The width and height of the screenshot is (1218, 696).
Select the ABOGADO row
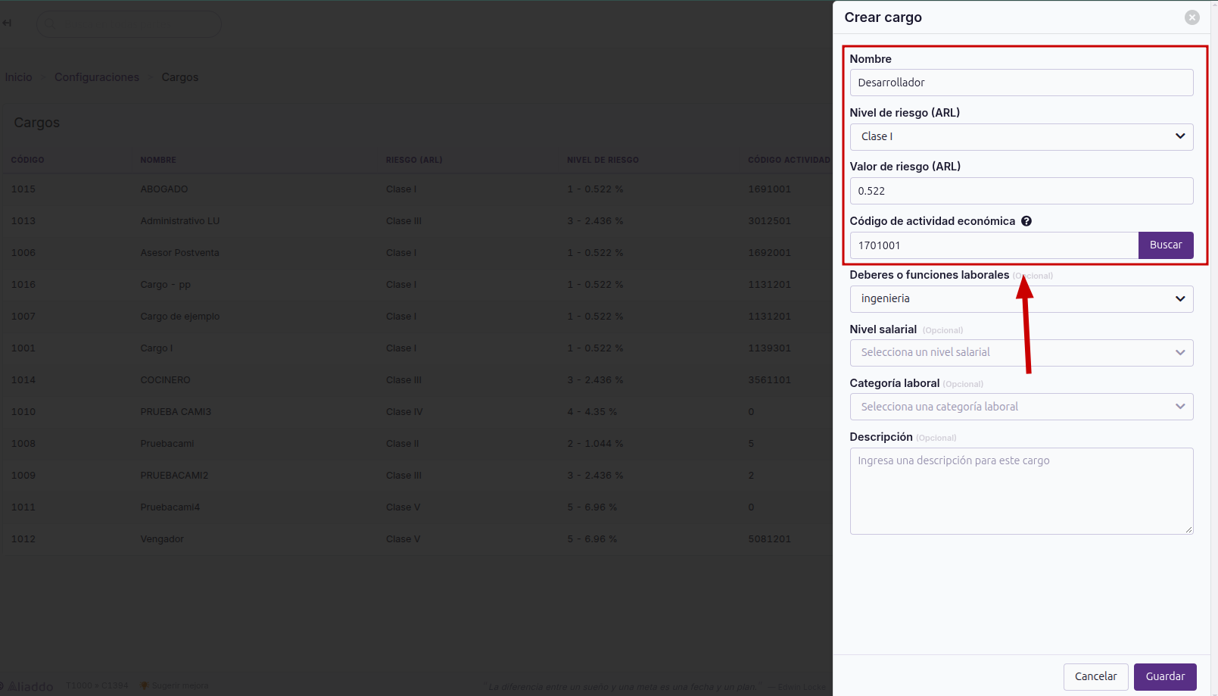coord(416,189)
